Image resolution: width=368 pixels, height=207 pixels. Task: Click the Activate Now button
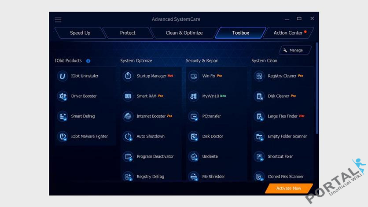[x=289, y=189]
